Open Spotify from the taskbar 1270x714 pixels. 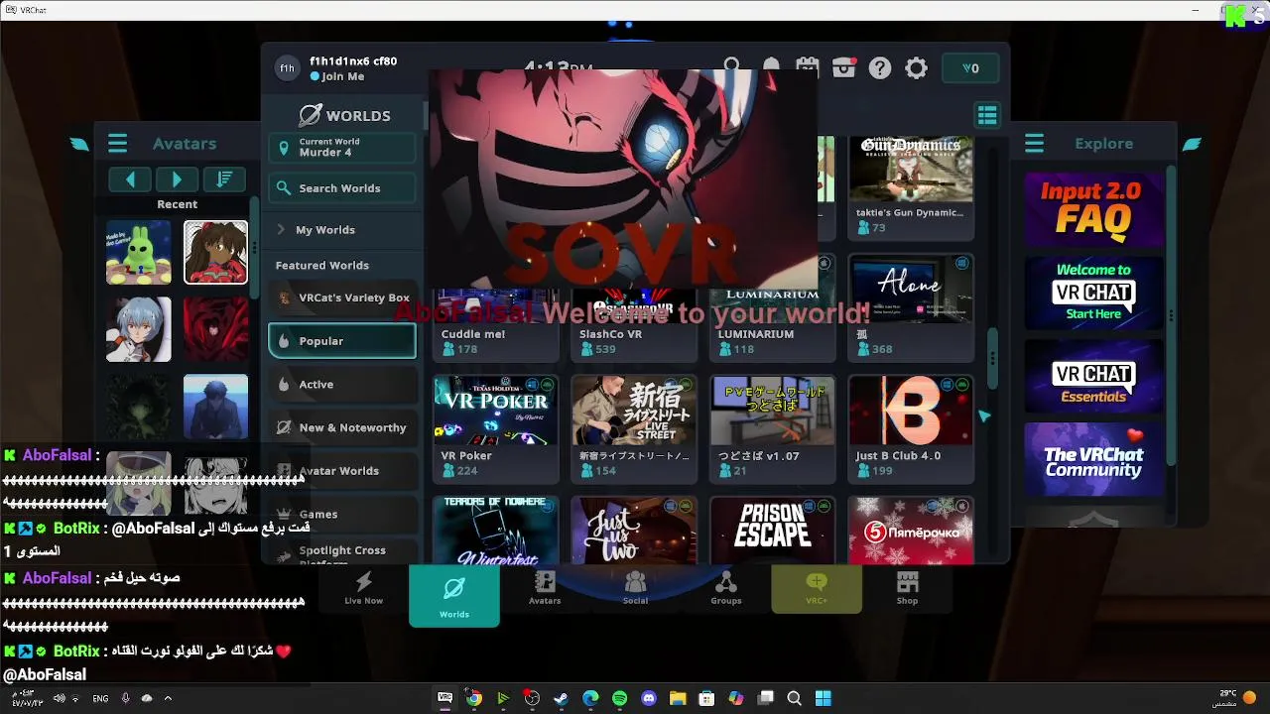click(x=620, y=698)
